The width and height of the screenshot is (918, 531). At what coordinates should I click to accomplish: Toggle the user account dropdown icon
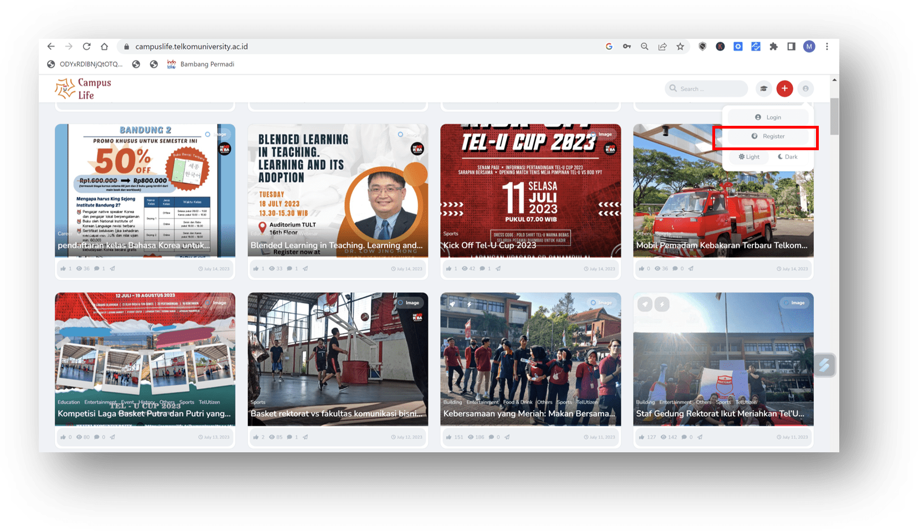pos(805,89)
